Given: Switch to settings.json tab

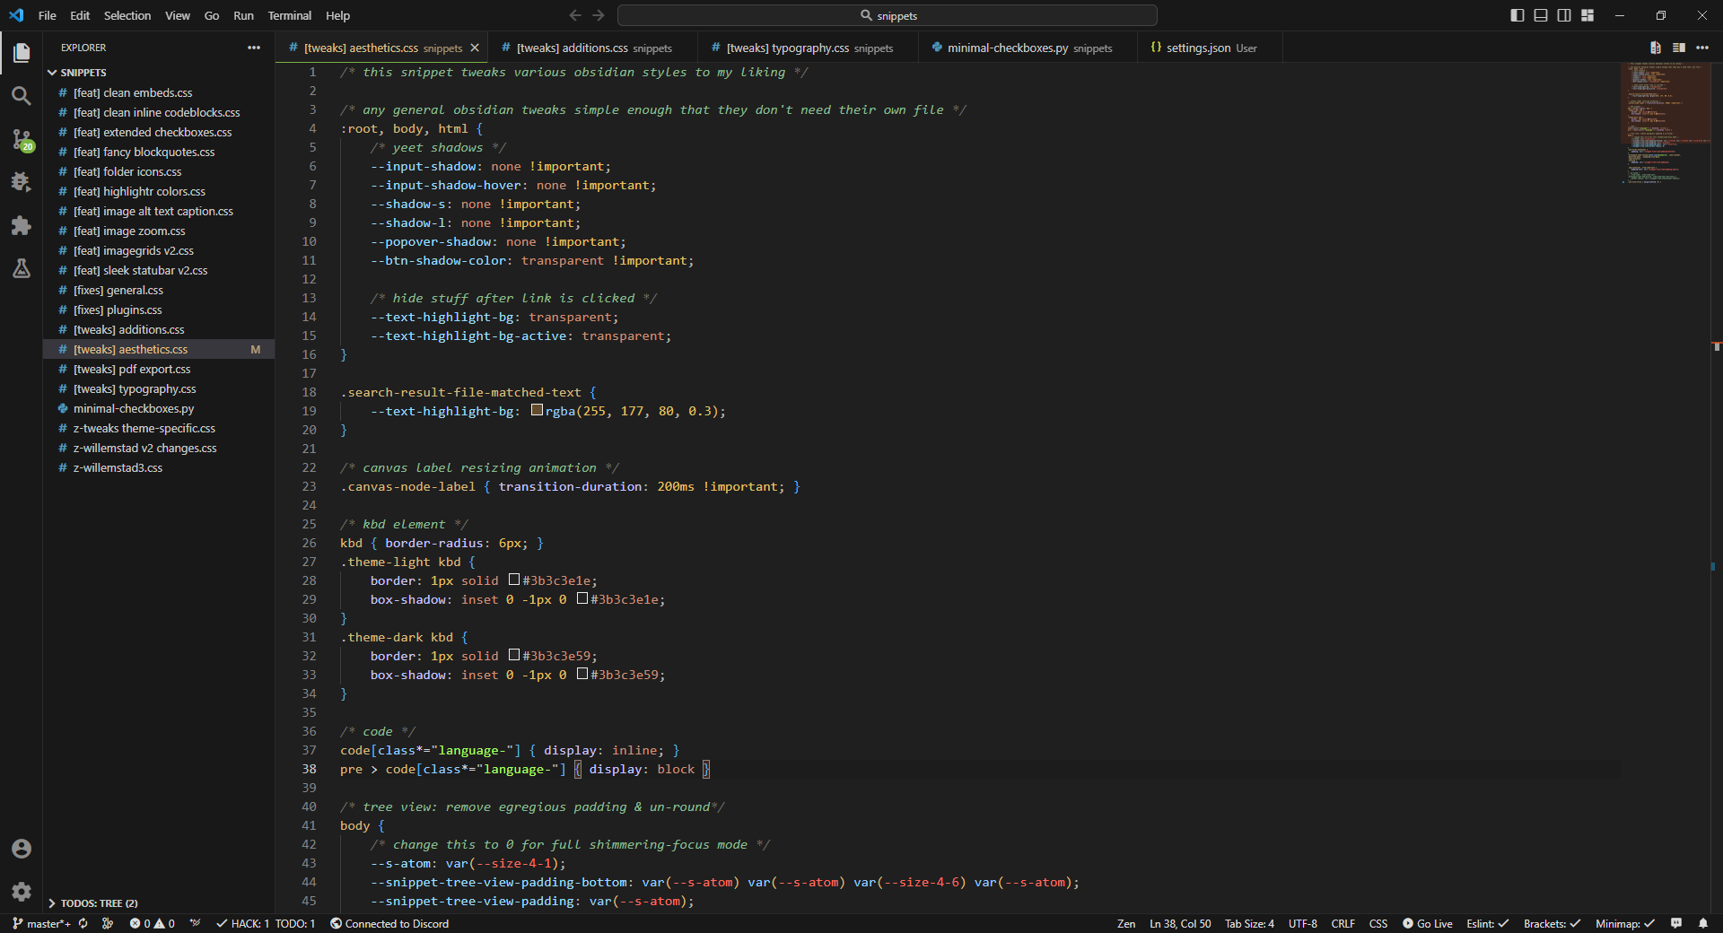Looking at the screenshot, I should [1210, 48].
